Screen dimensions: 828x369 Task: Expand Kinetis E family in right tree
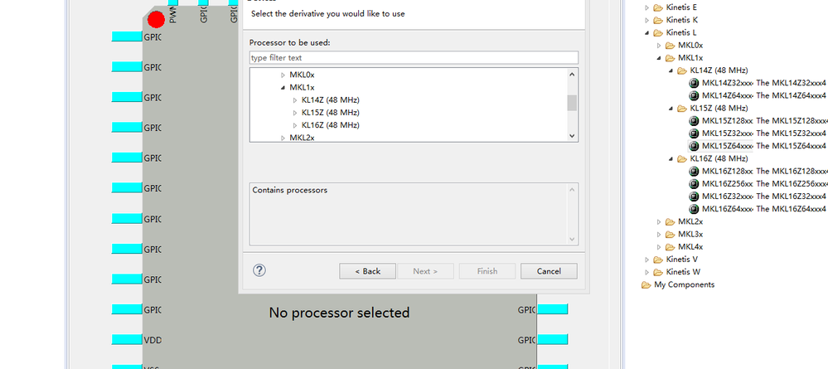[647, 7]
